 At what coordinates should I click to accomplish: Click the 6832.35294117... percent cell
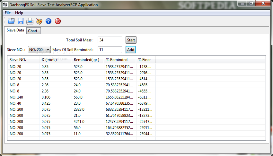pos(120,109)
